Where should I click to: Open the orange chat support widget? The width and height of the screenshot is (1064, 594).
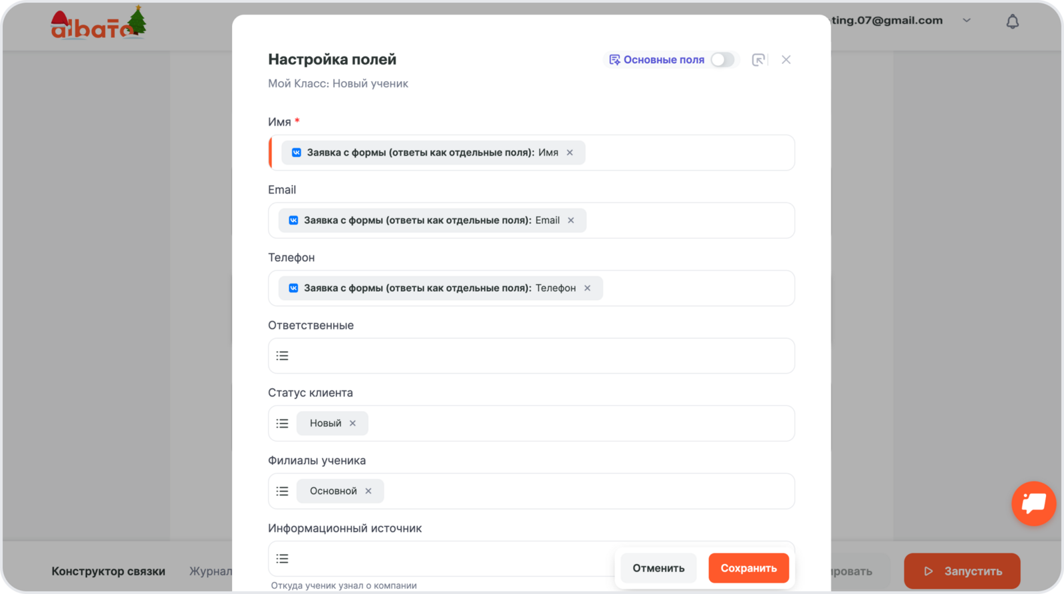click(x=1033, y=504)
